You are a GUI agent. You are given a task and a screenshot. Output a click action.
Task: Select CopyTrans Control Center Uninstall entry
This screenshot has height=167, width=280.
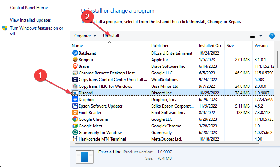tap(113, 79)
